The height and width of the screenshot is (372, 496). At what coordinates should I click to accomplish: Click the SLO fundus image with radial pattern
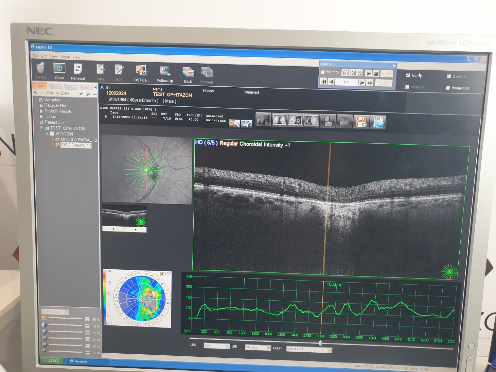click(147, 170)
